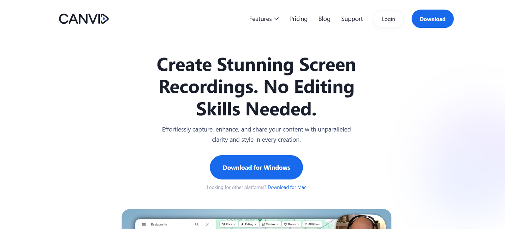Click the hamburger menu icon in map preview
The height and width of the screenshot is (229, 505).
144,224
